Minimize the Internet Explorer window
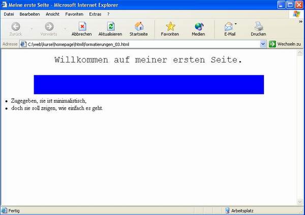305x215 pixels. pos(281,5)
